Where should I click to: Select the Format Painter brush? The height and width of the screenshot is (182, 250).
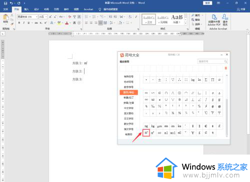tap(12, 24)
